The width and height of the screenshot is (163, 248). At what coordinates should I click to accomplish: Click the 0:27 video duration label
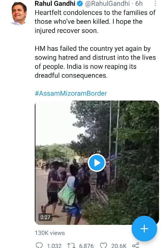pos(45,217)
